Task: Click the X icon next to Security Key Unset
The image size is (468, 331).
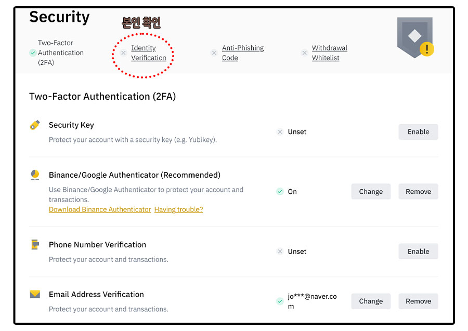Action: (280, 132)
